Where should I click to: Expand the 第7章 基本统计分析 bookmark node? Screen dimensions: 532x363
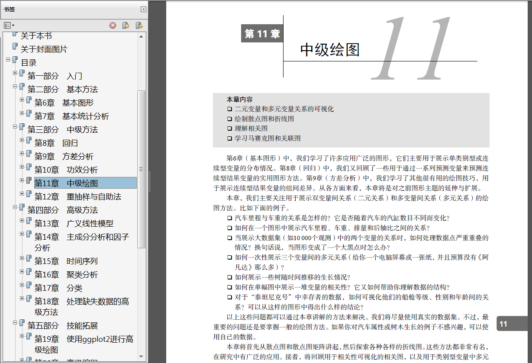click(22, 113)
